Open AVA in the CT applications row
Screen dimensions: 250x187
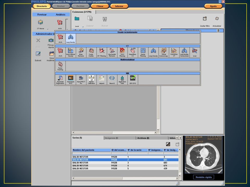coord(60,52)
